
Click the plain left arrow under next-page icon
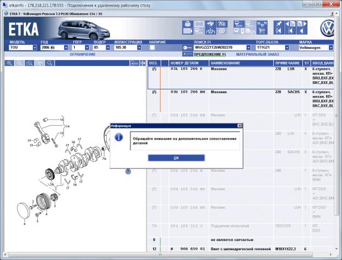(302, 31)
